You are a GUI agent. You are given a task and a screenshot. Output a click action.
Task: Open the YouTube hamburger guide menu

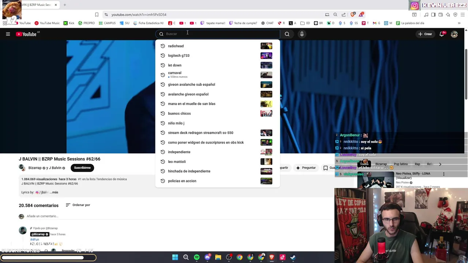(x=8, y=34)
